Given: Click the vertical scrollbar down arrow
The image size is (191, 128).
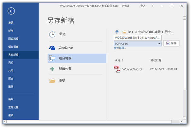Looking at the screenshot, I should 185,118.
